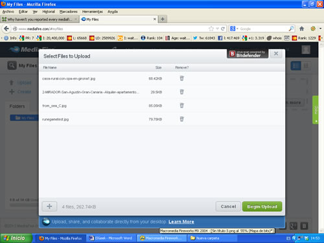The image size is (324, 243).
Task: Open the Historial menu
Action: (x=49, y=12)
